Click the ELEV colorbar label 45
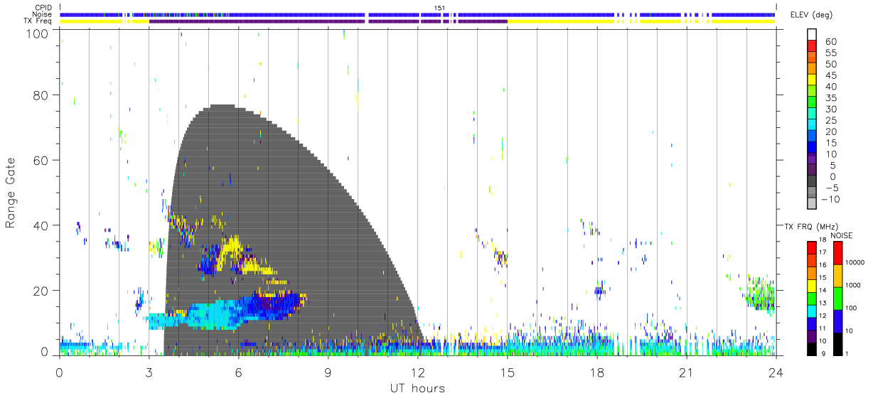This screenshot has width=873, height=403. pyautogui.click(x=830, y=75)
